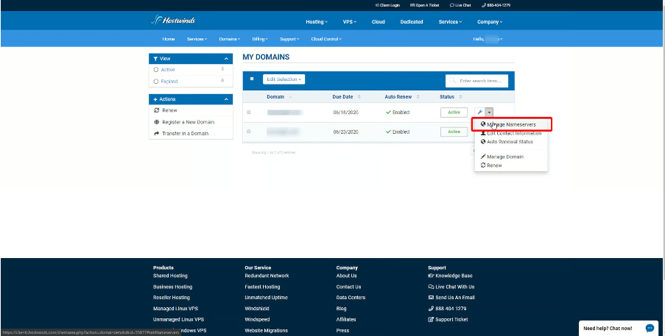Select the Active filter radio
Viewport: 665px width, 336px height.
coord(156,70)
